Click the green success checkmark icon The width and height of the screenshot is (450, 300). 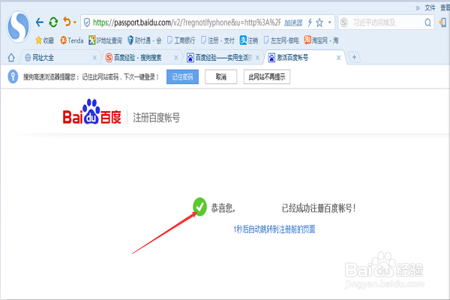point(199,207)
